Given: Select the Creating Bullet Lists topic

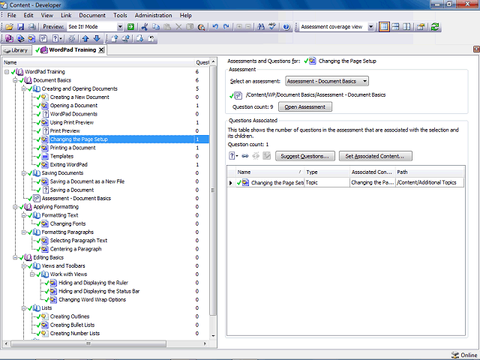Looking at the screenshot, I should tap(72, 325).
